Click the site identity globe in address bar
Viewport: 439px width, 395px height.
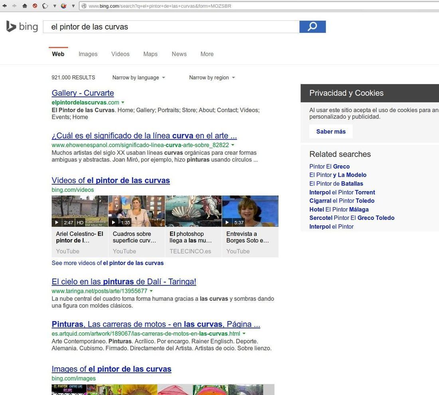(x=84, y=6)
